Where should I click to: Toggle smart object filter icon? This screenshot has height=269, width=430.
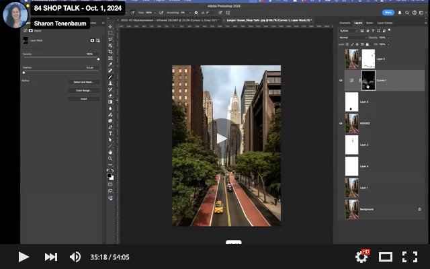[384, 31]
